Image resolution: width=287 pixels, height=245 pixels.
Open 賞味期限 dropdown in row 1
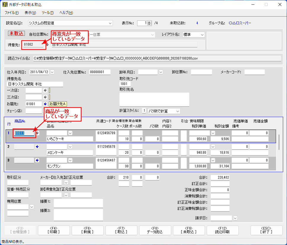(213, 133)
